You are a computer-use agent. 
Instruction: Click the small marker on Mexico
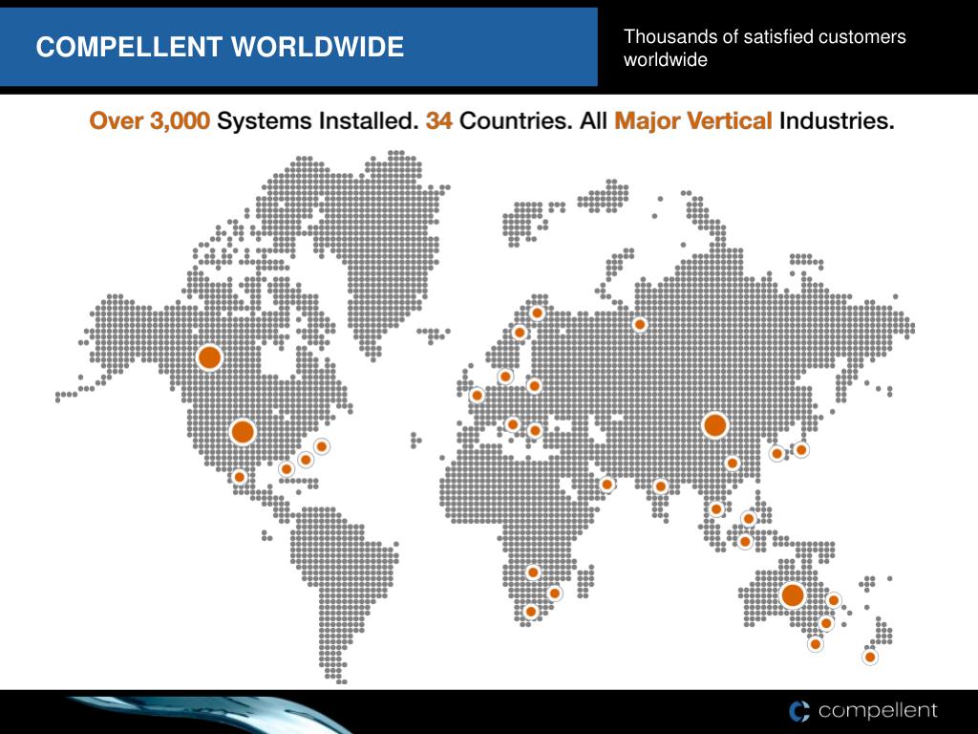coord(240,477)
